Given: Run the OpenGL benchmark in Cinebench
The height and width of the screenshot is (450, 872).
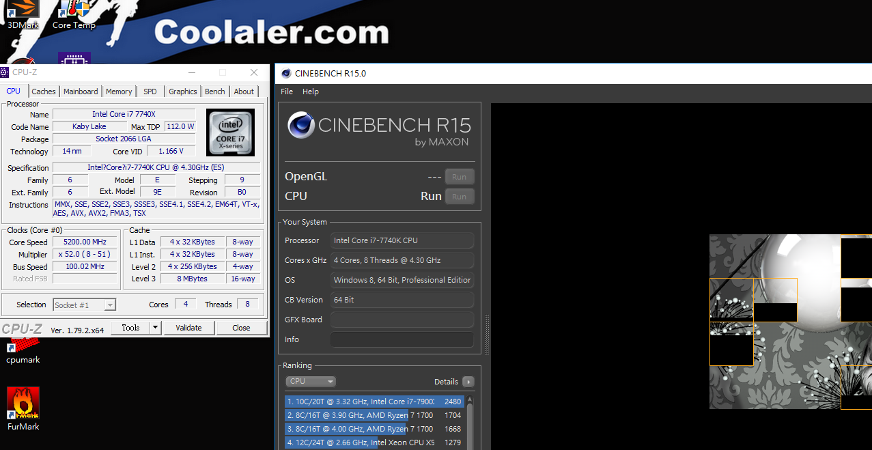Looking at the screenshot, I should 460,177.
